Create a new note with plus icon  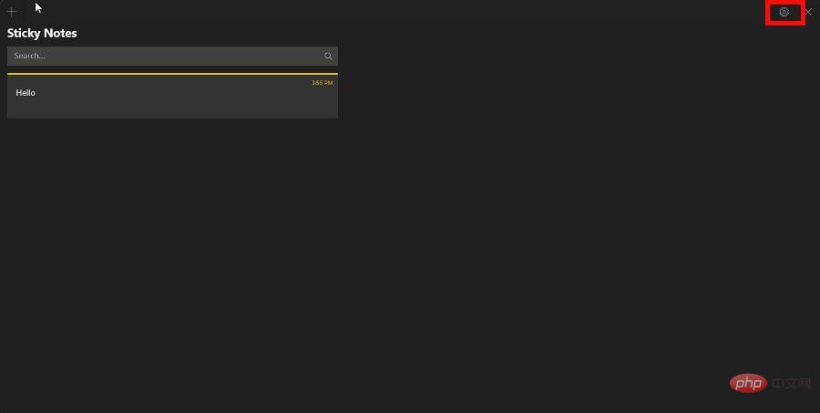click(12, 12)
